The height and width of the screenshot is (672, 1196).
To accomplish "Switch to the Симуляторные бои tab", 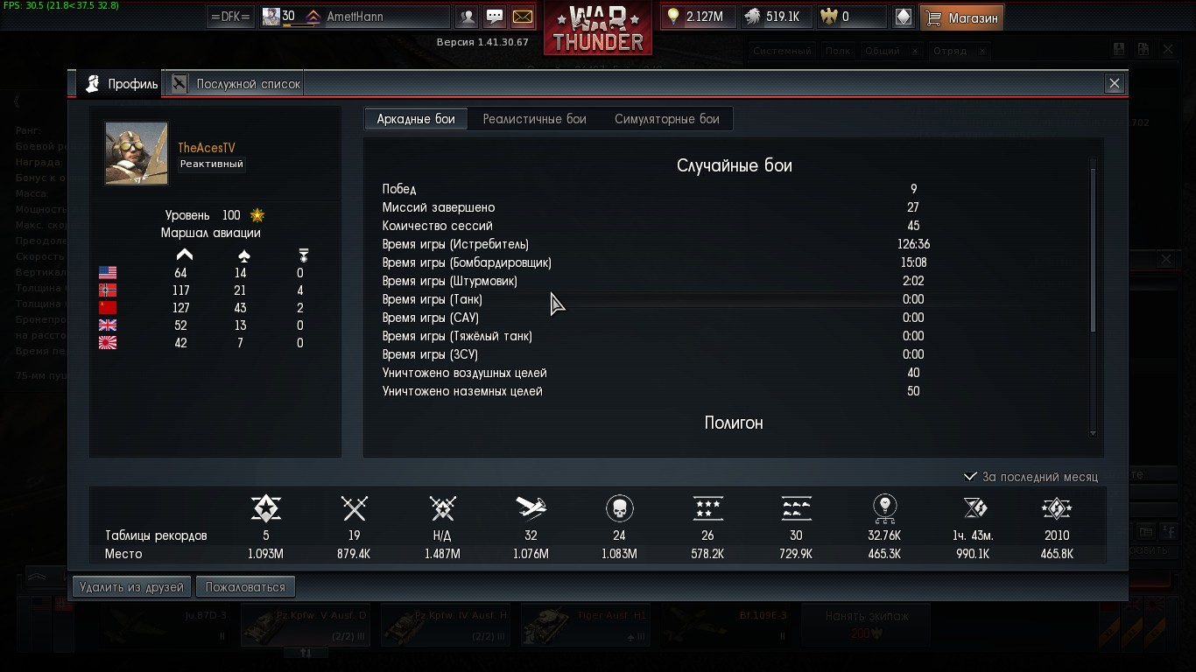I will pyautogui.click(x=667, y=119).
